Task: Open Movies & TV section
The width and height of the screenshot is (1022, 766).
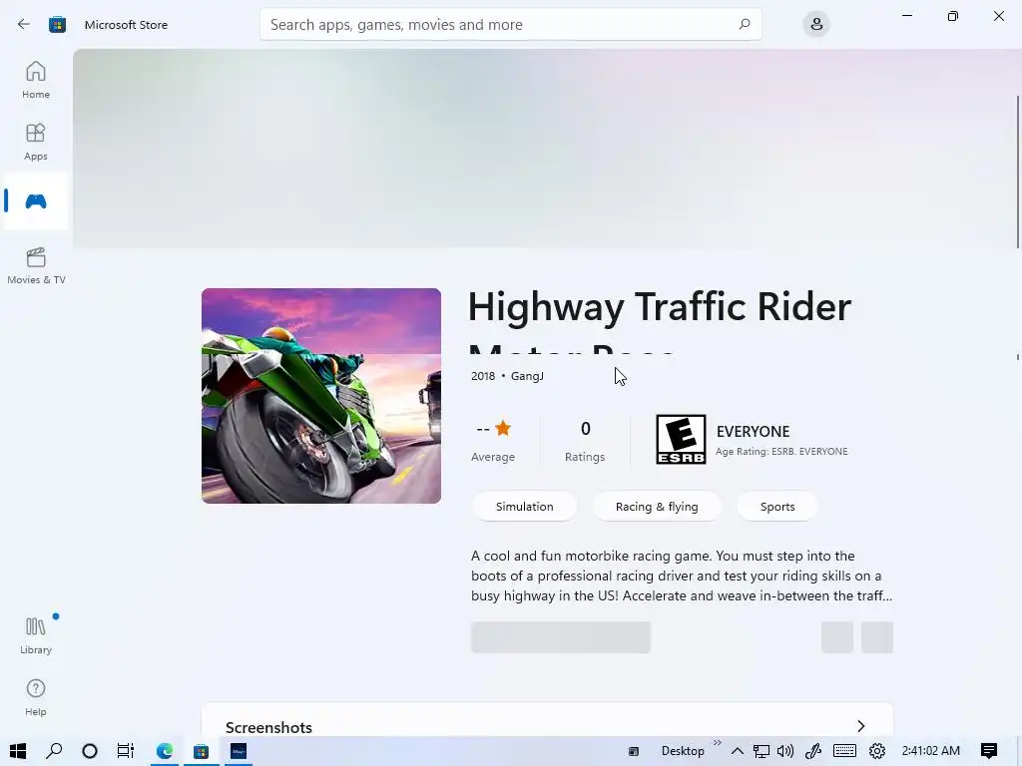Action: coord(36,265)
